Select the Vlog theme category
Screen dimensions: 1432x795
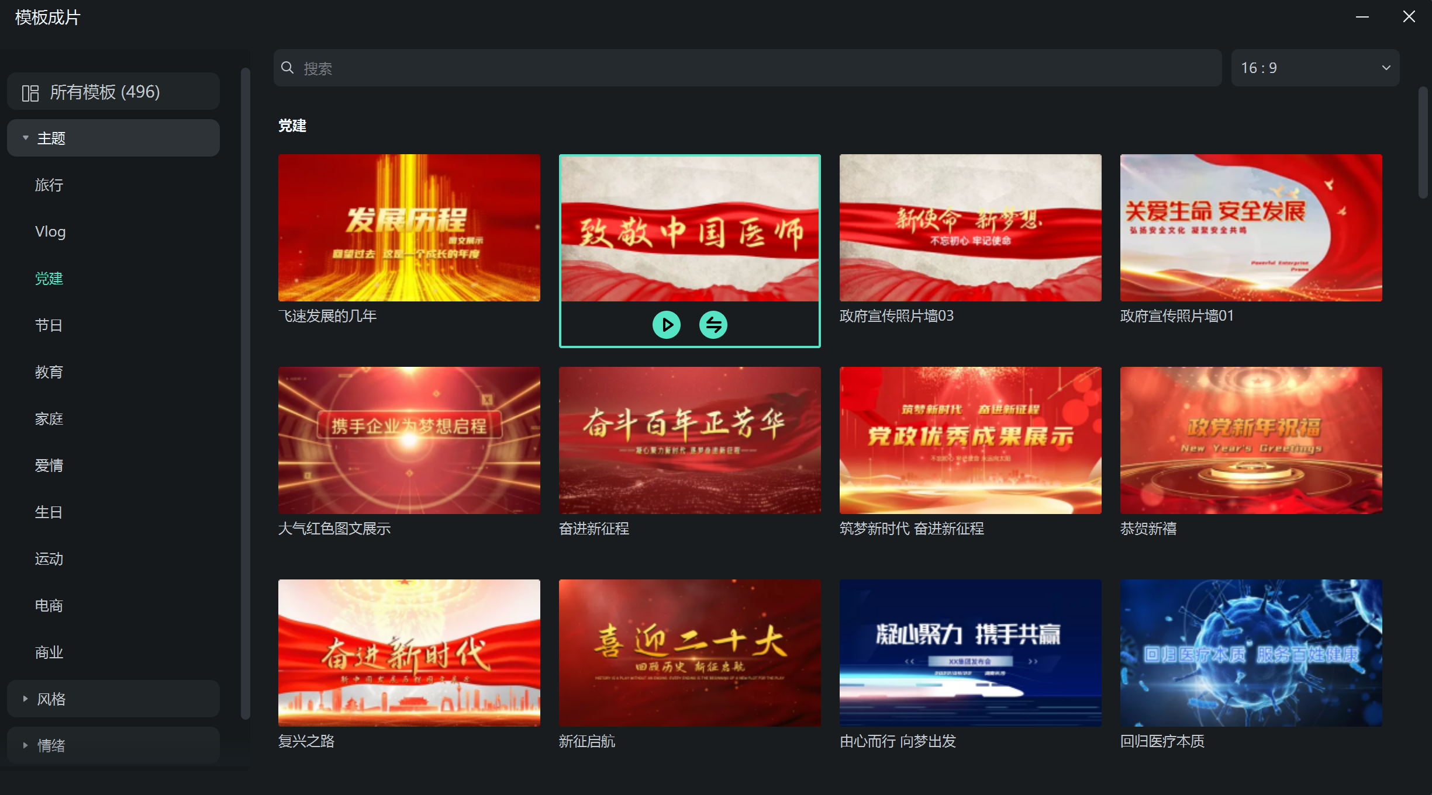(x=50, y=232)
